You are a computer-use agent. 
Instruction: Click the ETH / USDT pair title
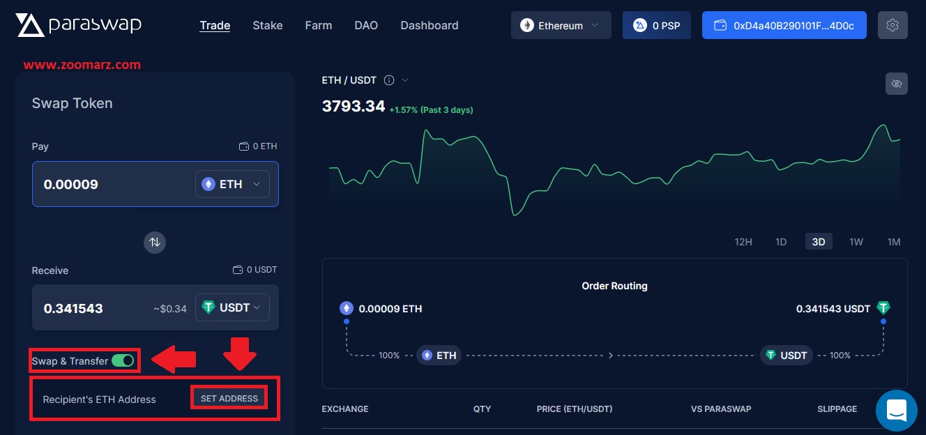tap(349, 80)
